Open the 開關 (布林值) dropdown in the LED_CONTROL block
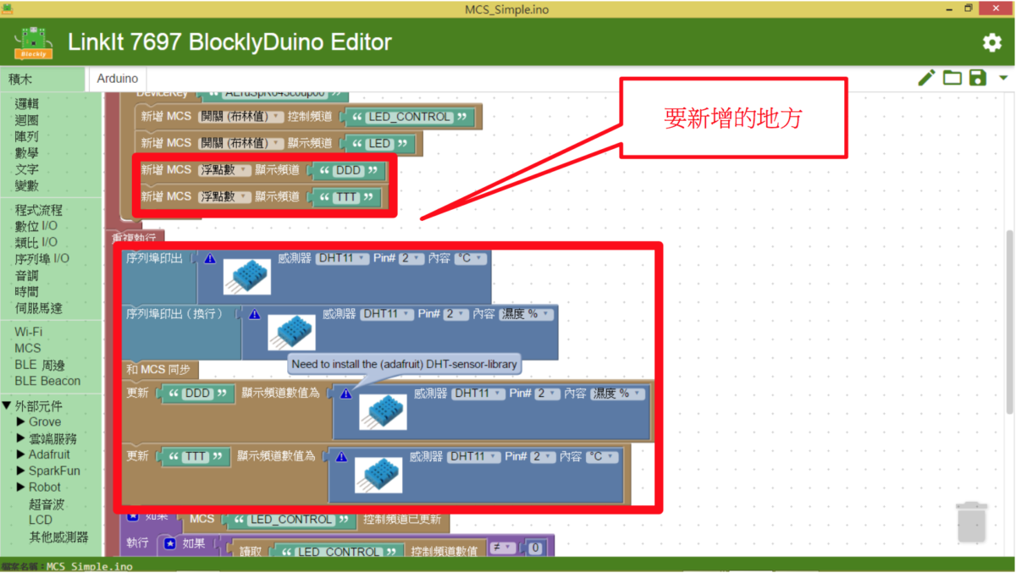Image resolution: width=1016 pixels, height=573 pixels. click(x=240, y=117)
